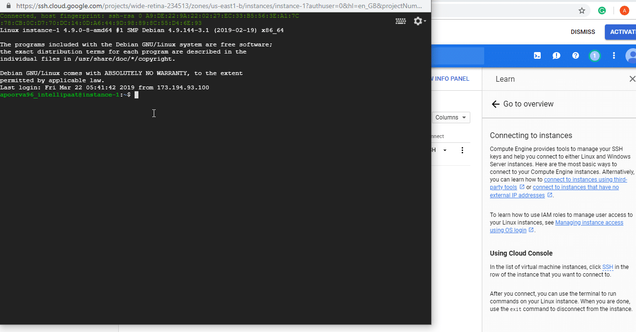Click the external-link icon after 'using OS login'
The image size is (636, 332).
coord(531,230)
